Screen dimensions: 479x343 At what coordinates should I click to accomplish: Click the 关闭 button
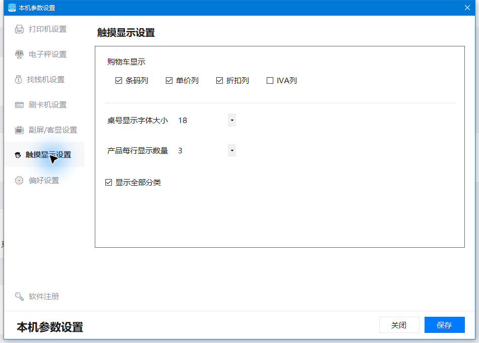pyautogui.click(x=399, y=325)
